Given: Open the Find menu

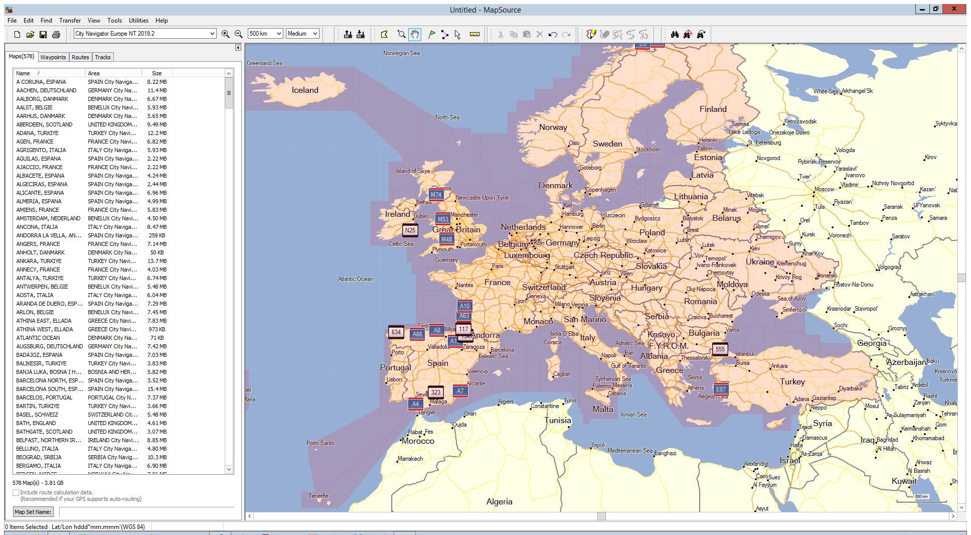Looking at the screenshot, I should pyautogui.click(x=46, y=21).
